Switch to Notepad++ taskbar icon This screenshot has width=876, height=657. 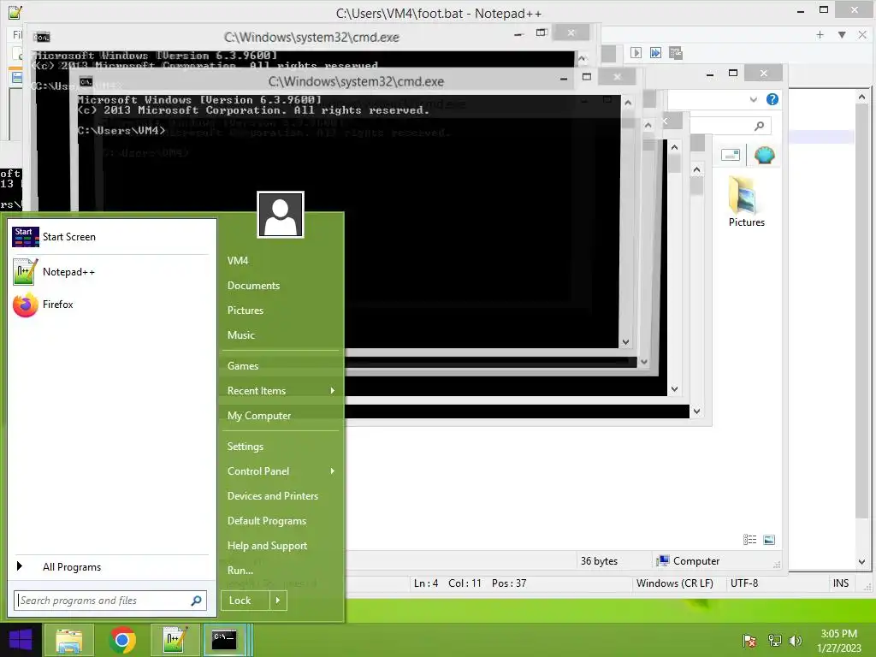175,640
